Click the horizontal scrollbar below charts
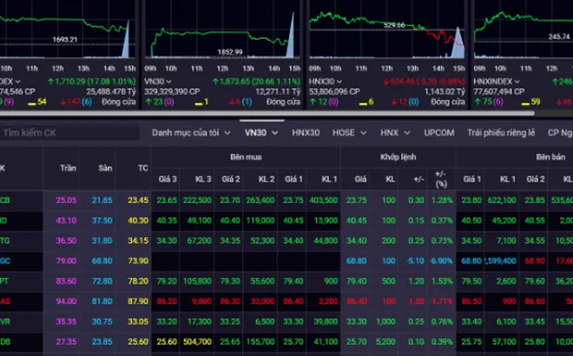Image resolution: width=573 pixels, height=356 pixels. (x=267, y=113)
